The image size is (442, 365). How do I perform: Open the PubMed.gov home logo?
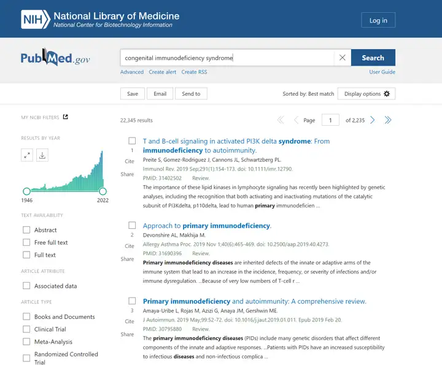(55, 58)
